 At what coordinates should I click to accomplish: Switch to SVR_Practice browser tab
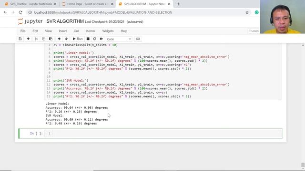tap(30, 4)
